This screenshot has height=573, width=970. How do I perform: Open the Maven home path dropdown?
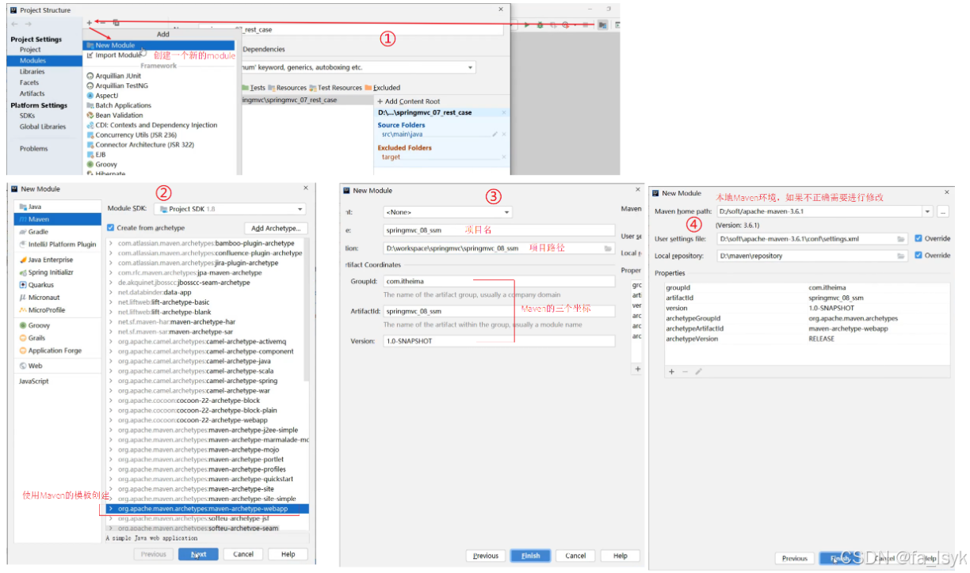pos(927,212)
